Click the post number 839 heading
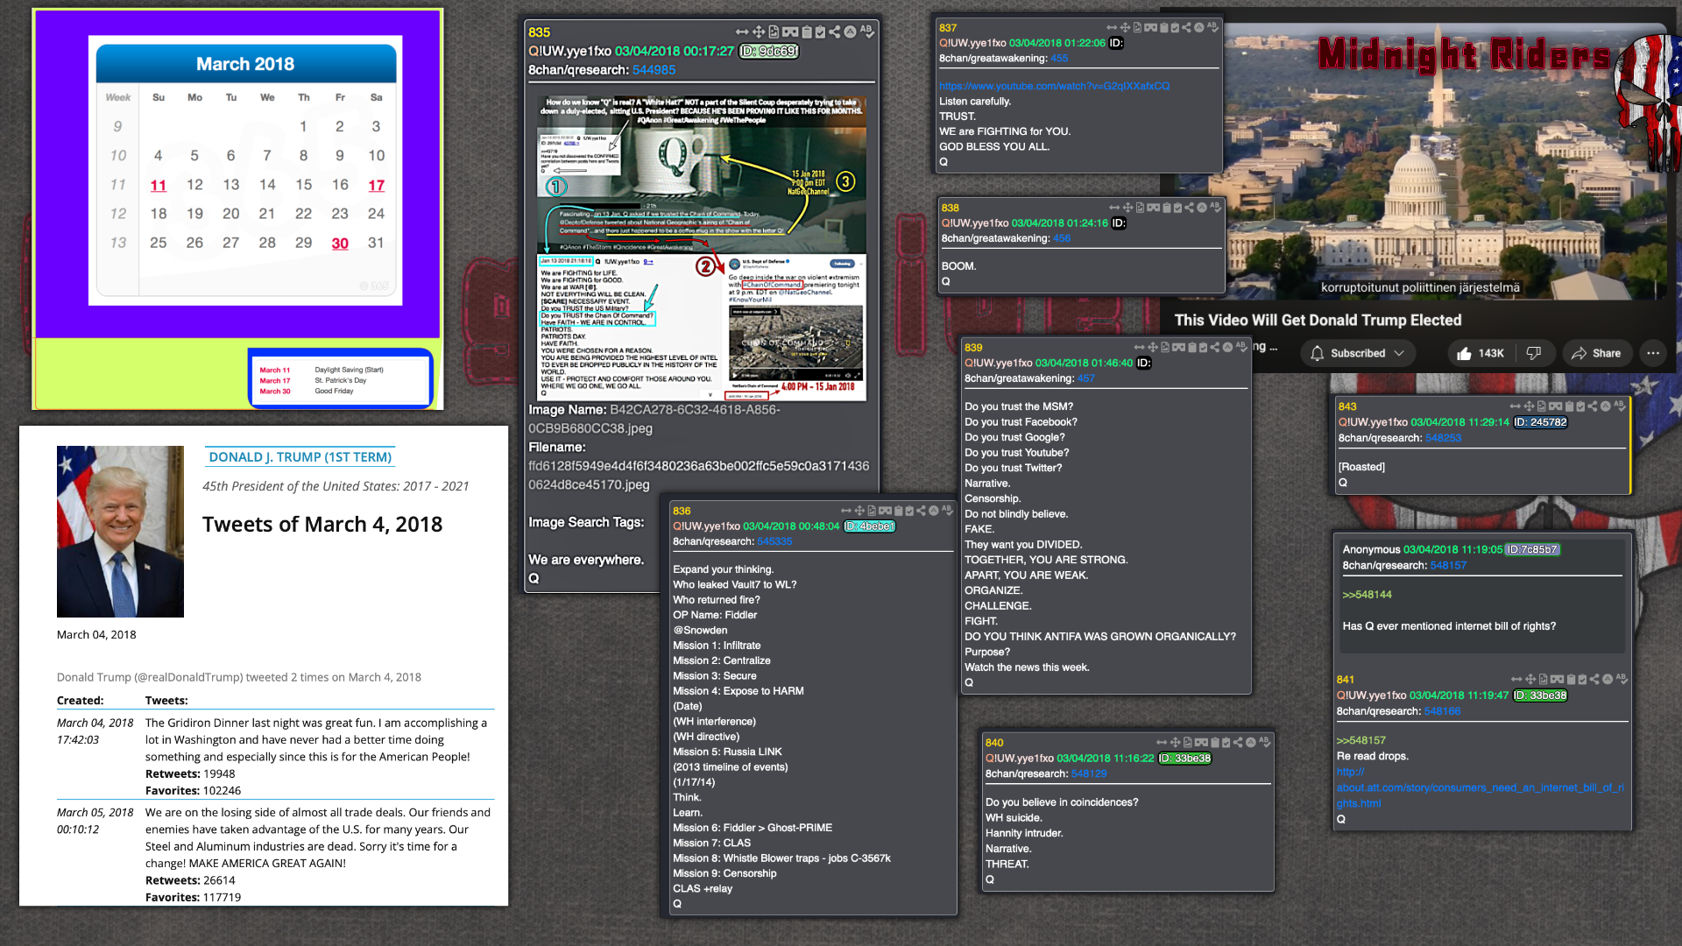The image size is (1682, 946). pyautogui.click(x=973, y=348)
